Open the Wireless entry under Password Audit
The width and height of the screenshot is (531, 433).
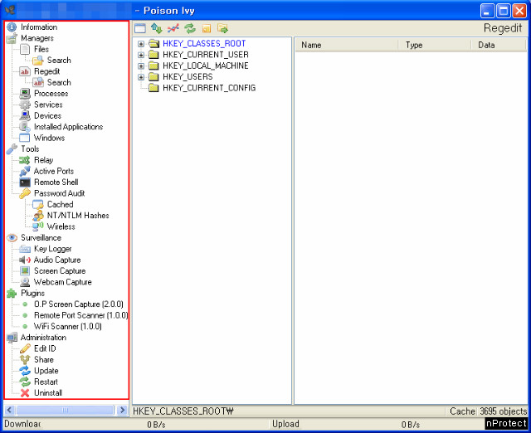pos(61,226)
